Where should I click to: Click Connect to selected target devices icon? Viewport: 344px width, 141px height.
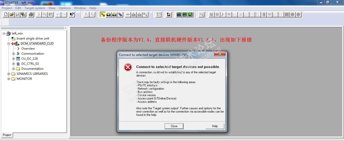click(103, 15)
